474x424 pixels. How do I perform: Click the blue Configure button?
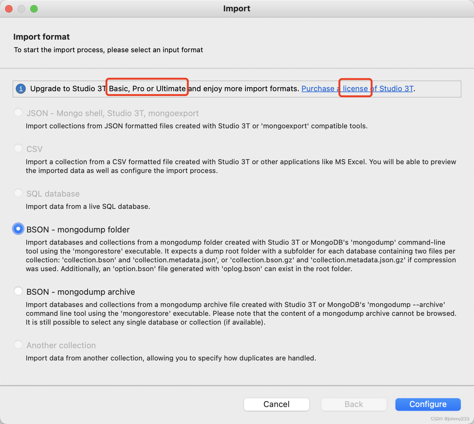click(x=428, y=404)
